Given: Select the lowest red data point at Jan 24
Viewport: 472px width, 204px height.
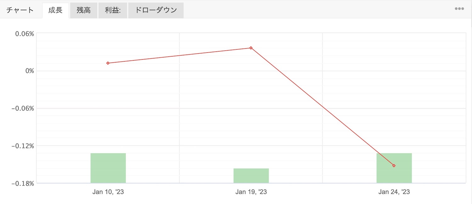Looking at the screenshot, I should point(394,165).
